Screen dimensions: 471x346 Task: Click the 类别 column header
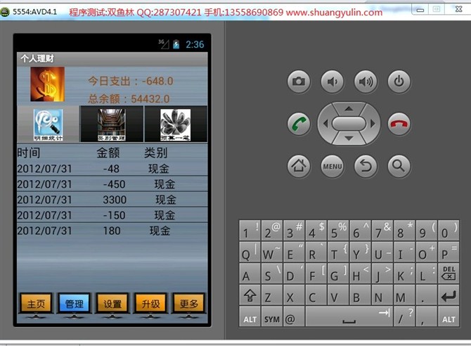click(x=155, y=153)
